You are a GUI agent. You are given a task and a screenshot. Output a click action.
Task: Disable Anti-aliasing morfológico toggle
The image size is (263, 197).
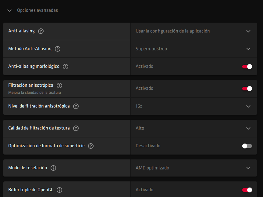click(247, 67)
